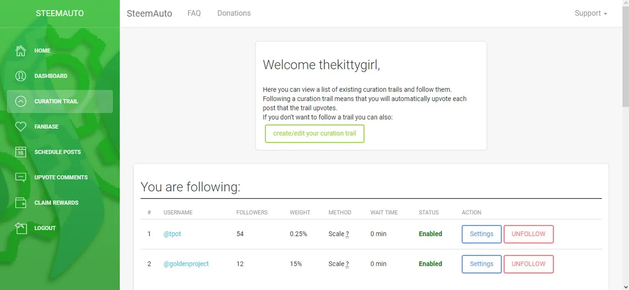Click the METHOD column header

pos(340,212)
